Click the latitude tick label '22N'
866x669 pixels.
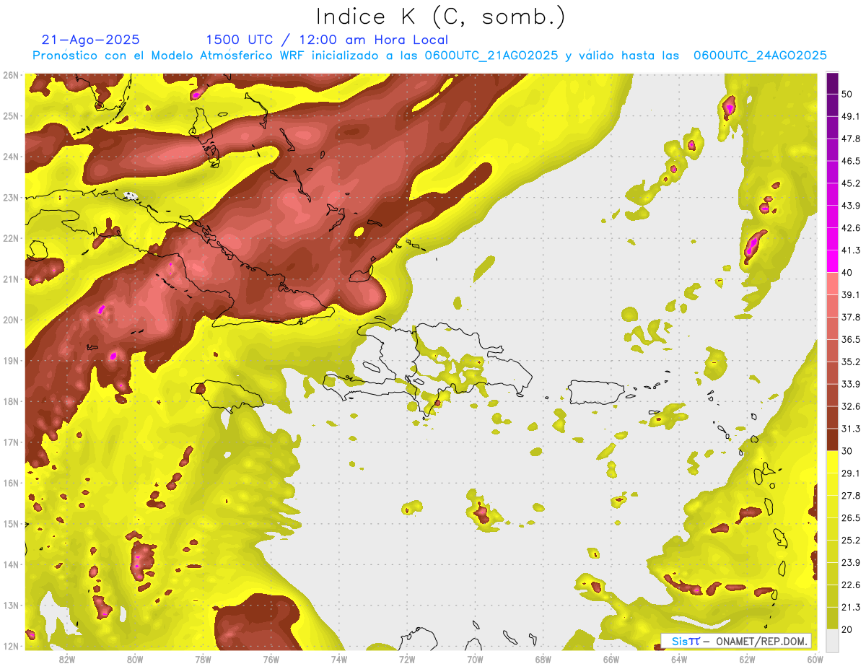click(11, 238)
